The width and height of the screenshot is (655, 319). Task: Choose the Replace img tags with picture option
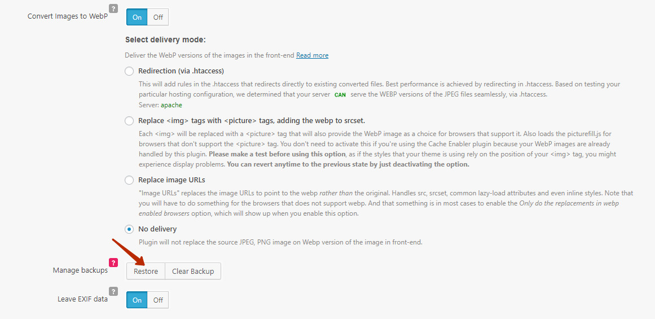coord(129,120)
